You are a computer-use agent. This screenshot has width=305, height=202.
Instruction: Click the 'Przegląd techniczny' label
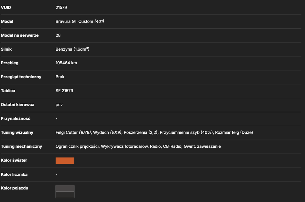pos(21,77)
